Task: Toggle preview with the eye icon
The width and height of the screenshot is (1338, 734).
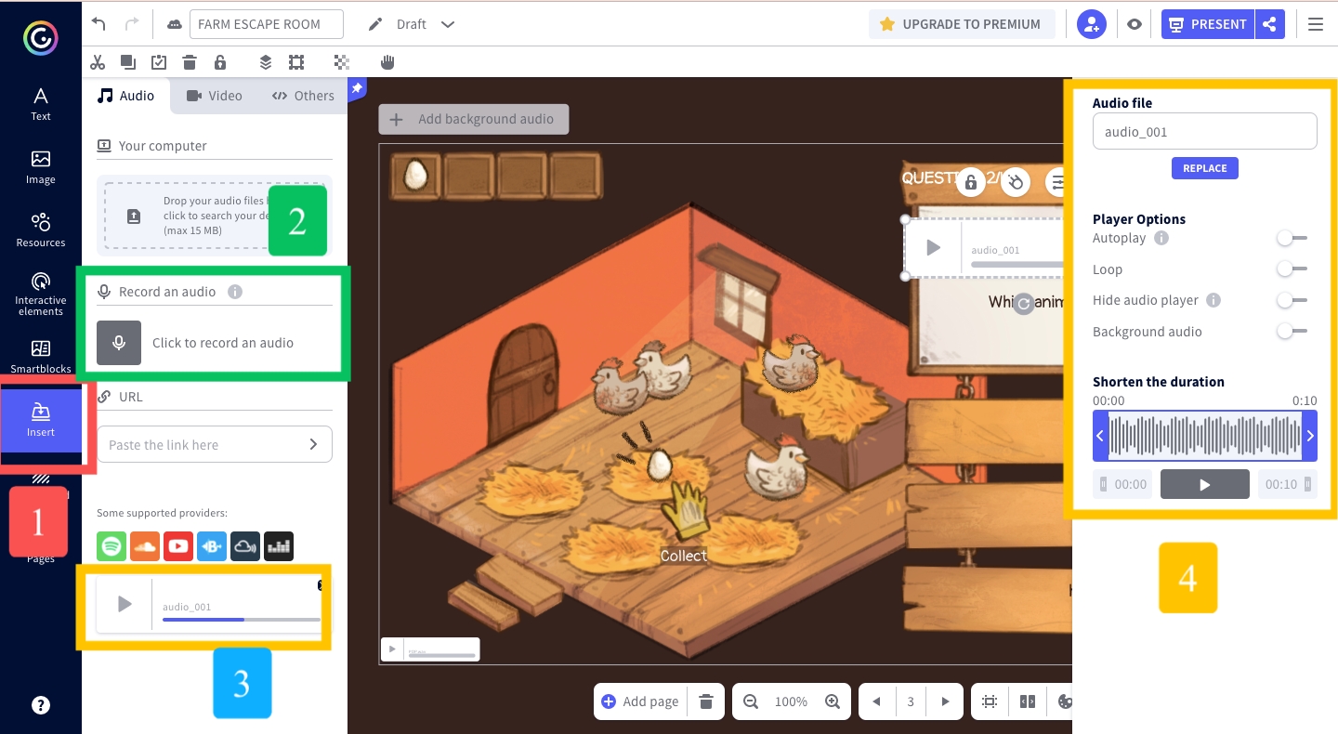Action: (x=1134, y=24)
